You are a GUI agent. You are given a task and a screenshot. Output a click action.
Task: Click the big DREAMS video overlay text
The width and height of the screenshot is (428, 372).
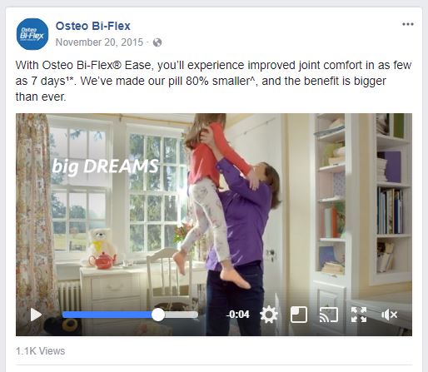[x=105, y=167]
